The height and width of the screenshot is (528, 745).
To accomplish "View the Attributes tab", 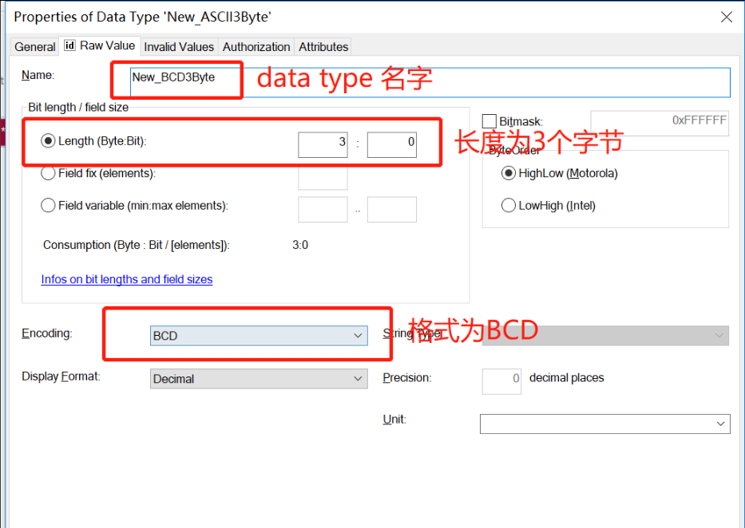I will coord(323,46).
